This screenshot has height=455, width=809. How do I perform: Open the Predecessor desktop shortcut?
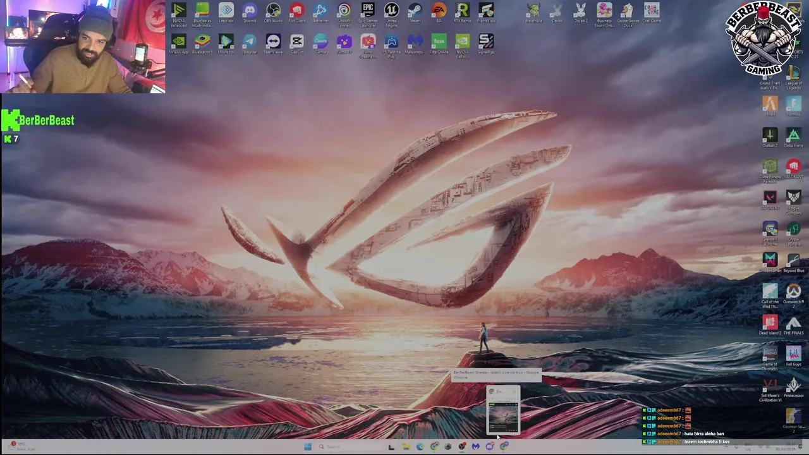click(x=793, y=387)
